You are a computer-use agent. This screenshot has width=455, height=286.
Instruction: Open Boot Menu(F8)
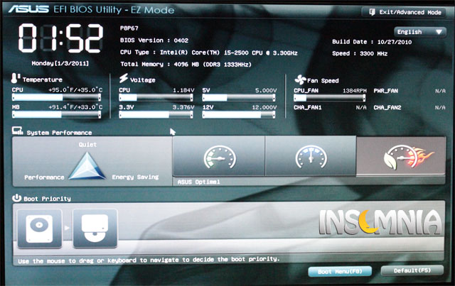point(340,272)
